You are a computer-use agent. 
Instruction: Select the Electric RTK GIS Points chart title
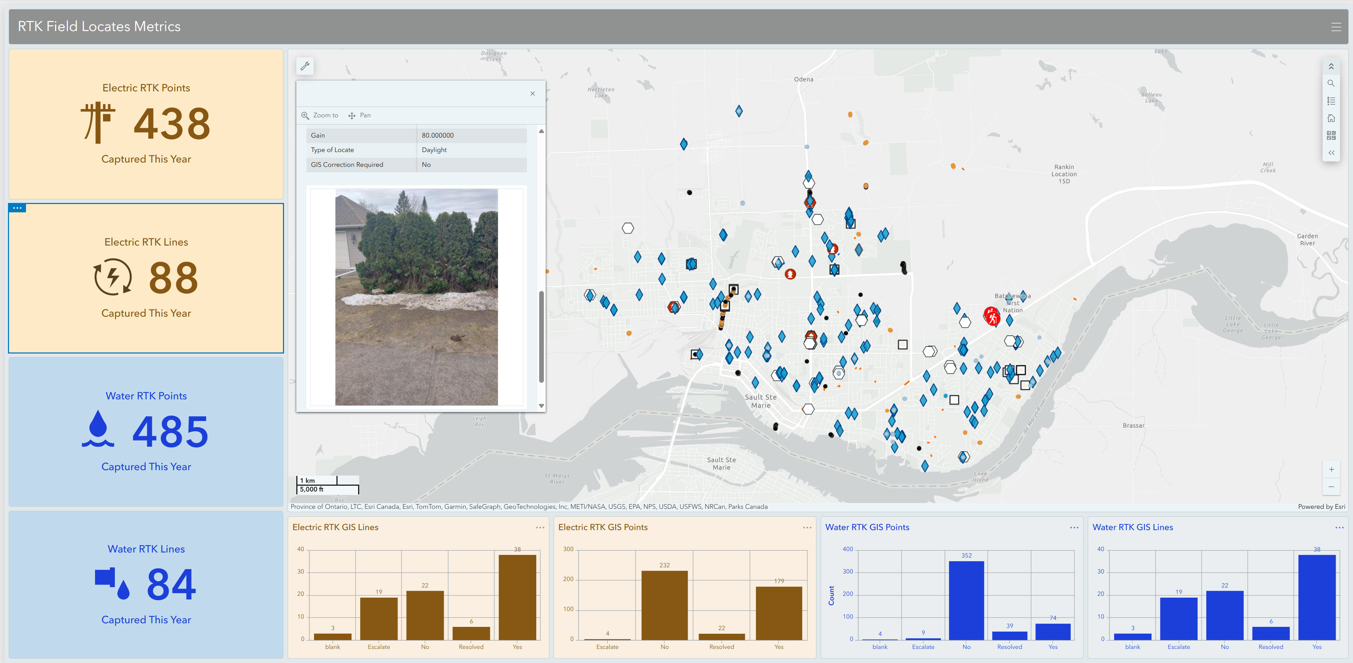point(603,527)
